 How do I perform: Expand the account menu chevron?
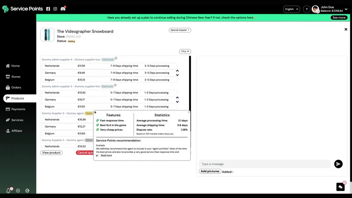[x=346, y=9]
